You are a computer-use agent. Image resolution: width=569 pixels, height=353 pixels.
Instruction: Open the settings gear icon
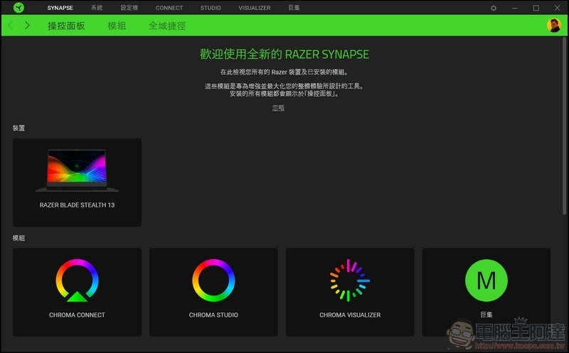pos(494,8)
